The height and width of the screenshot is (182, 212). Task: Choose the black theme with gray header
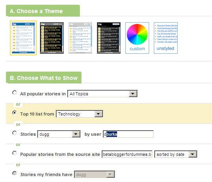(x=52, y=38)
